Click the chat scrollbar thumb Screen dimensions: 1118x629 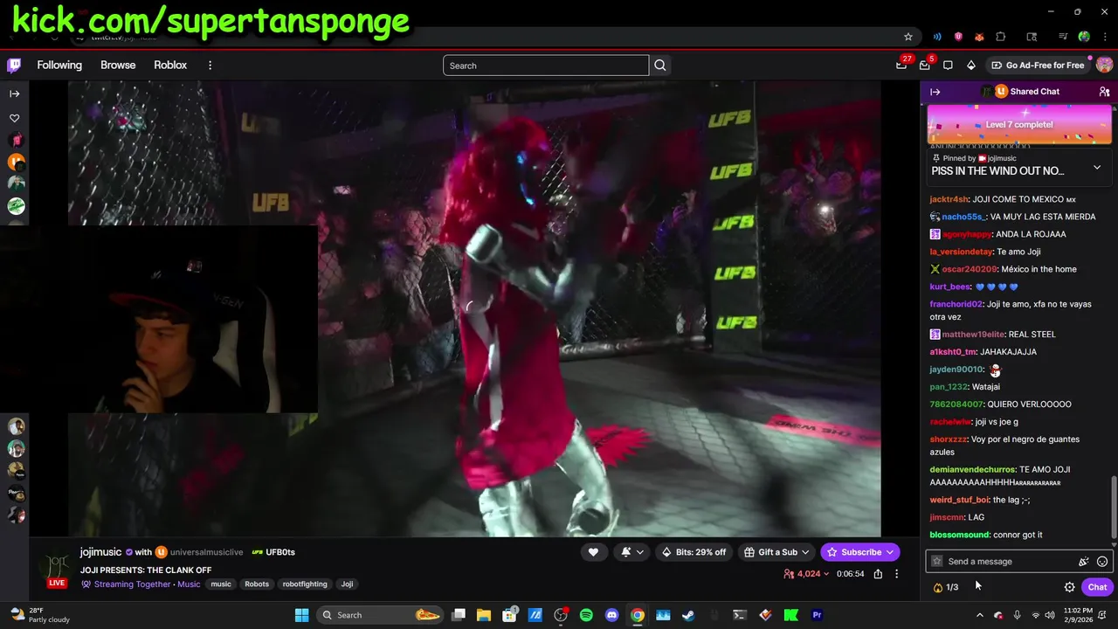click(x=1113, y=508)
